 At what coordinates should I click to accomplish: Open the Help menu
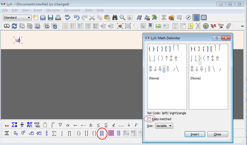pyautogui.click(x=100, y=10)
